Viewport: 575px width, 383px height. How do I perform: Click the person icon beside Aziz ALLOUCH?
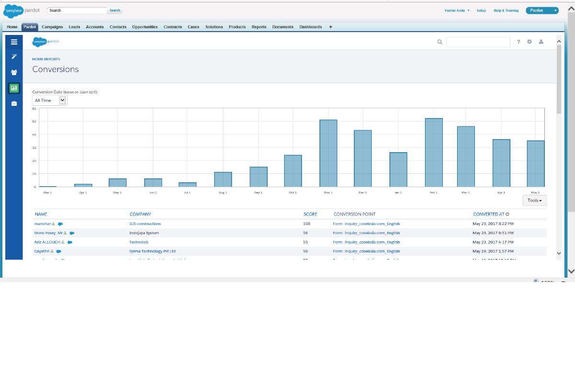(63, 242)
